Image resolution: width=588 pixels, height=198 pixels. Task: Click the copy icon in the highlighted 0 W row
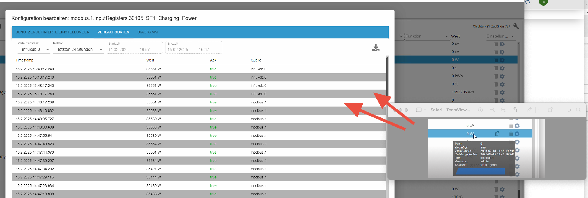(x=497, y=134)
